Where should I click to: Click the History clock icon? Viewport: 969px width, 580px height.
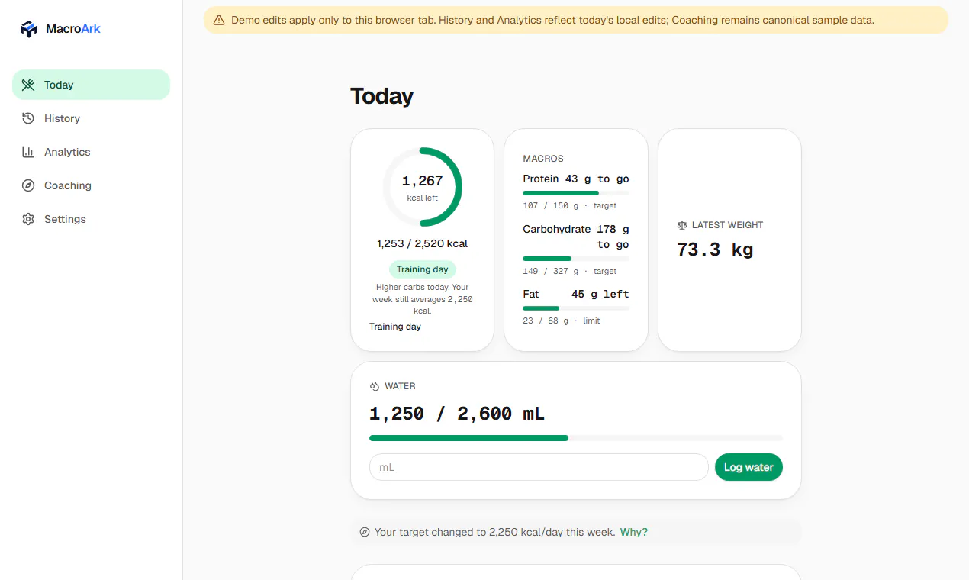[x=28, y=118]
